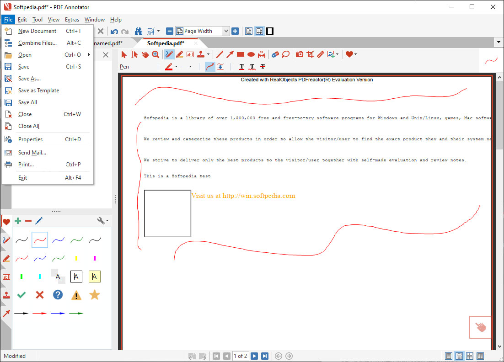Go to the next page

click(x=254, y=356)
